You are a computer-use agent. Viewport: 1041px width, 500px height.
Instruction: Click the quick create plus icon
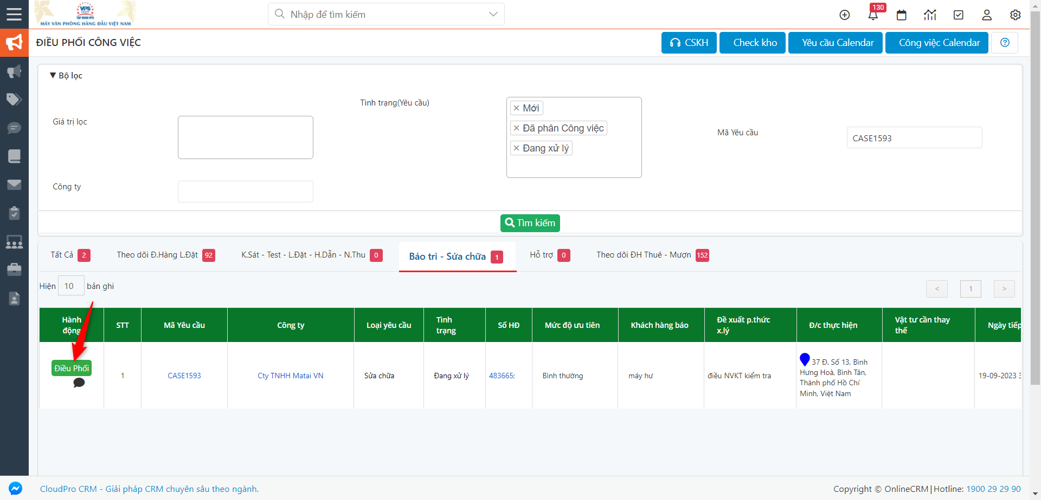click(845, 15)
